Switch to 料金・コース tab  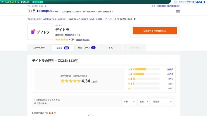(x=87, y=48)
